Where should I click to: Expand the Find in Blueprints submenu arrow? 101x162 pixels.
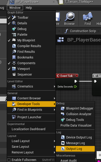point(55,110)
